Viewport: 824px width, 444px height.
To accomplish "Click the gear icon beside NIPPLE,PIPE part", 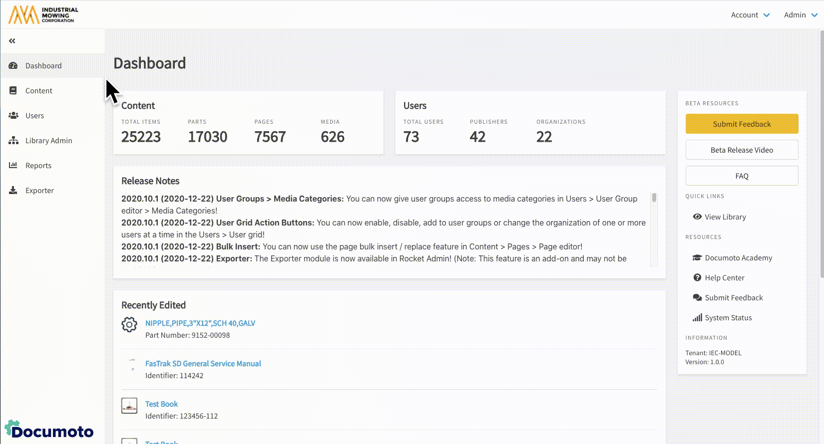I will [x=129, y=325].
